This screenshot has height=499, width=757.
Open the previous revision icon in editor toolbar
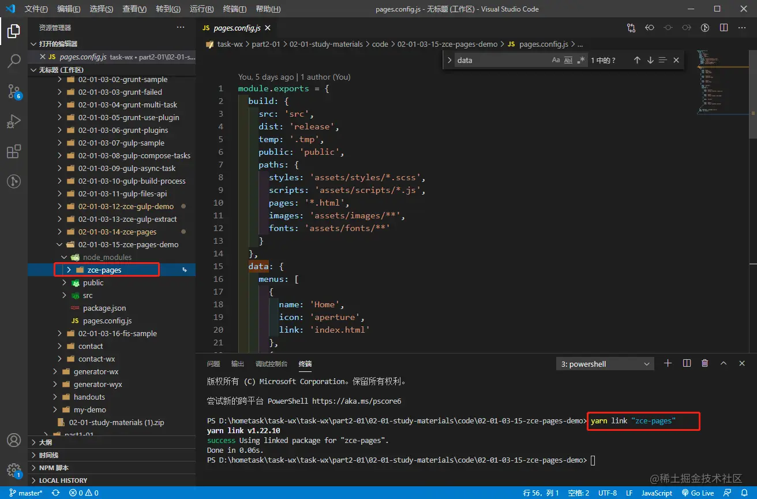click(650, 28)
